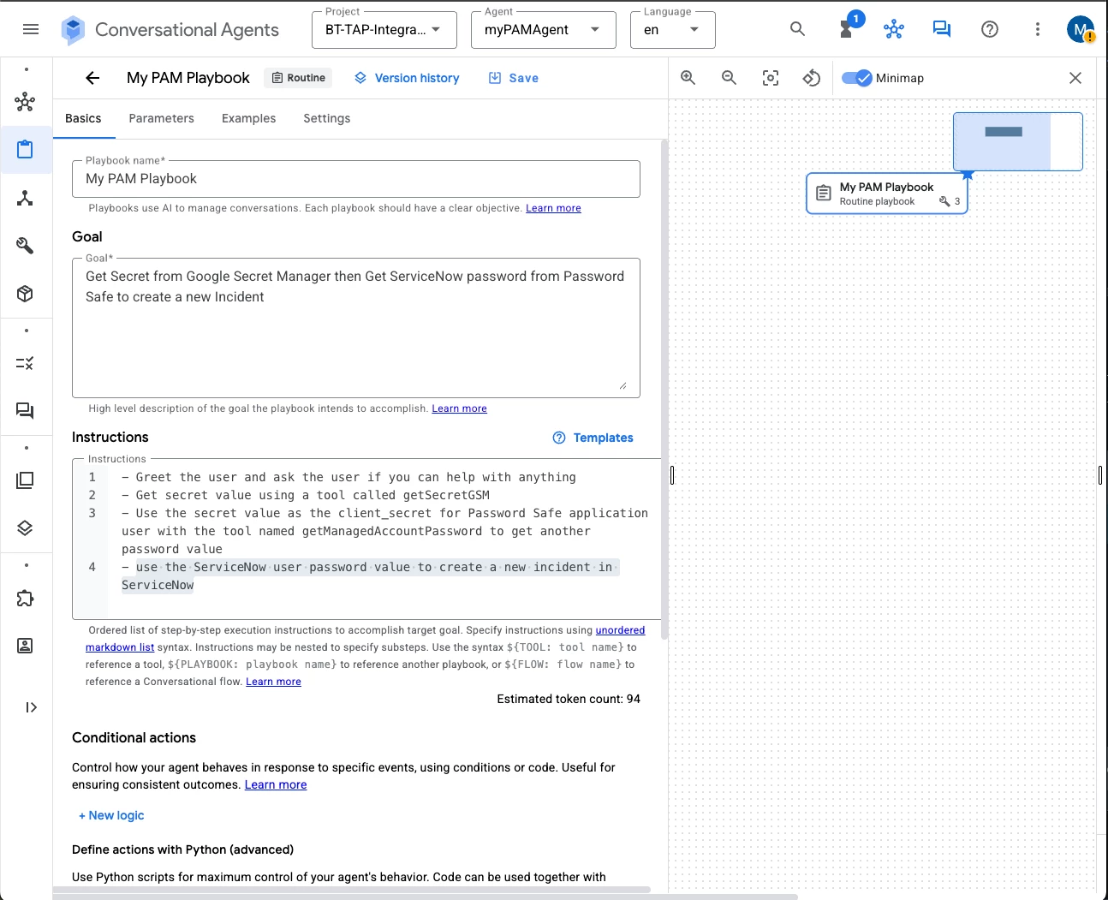Click the agent graph icon in top bar
Screen dimensions: 1108x900
pyautogui.click(x=894, y=29)
